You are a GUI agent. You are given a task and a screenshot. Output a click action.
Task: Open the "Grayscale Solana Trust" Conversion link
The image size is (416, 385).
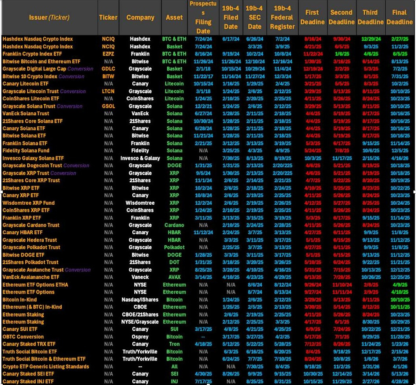point(69,106)
